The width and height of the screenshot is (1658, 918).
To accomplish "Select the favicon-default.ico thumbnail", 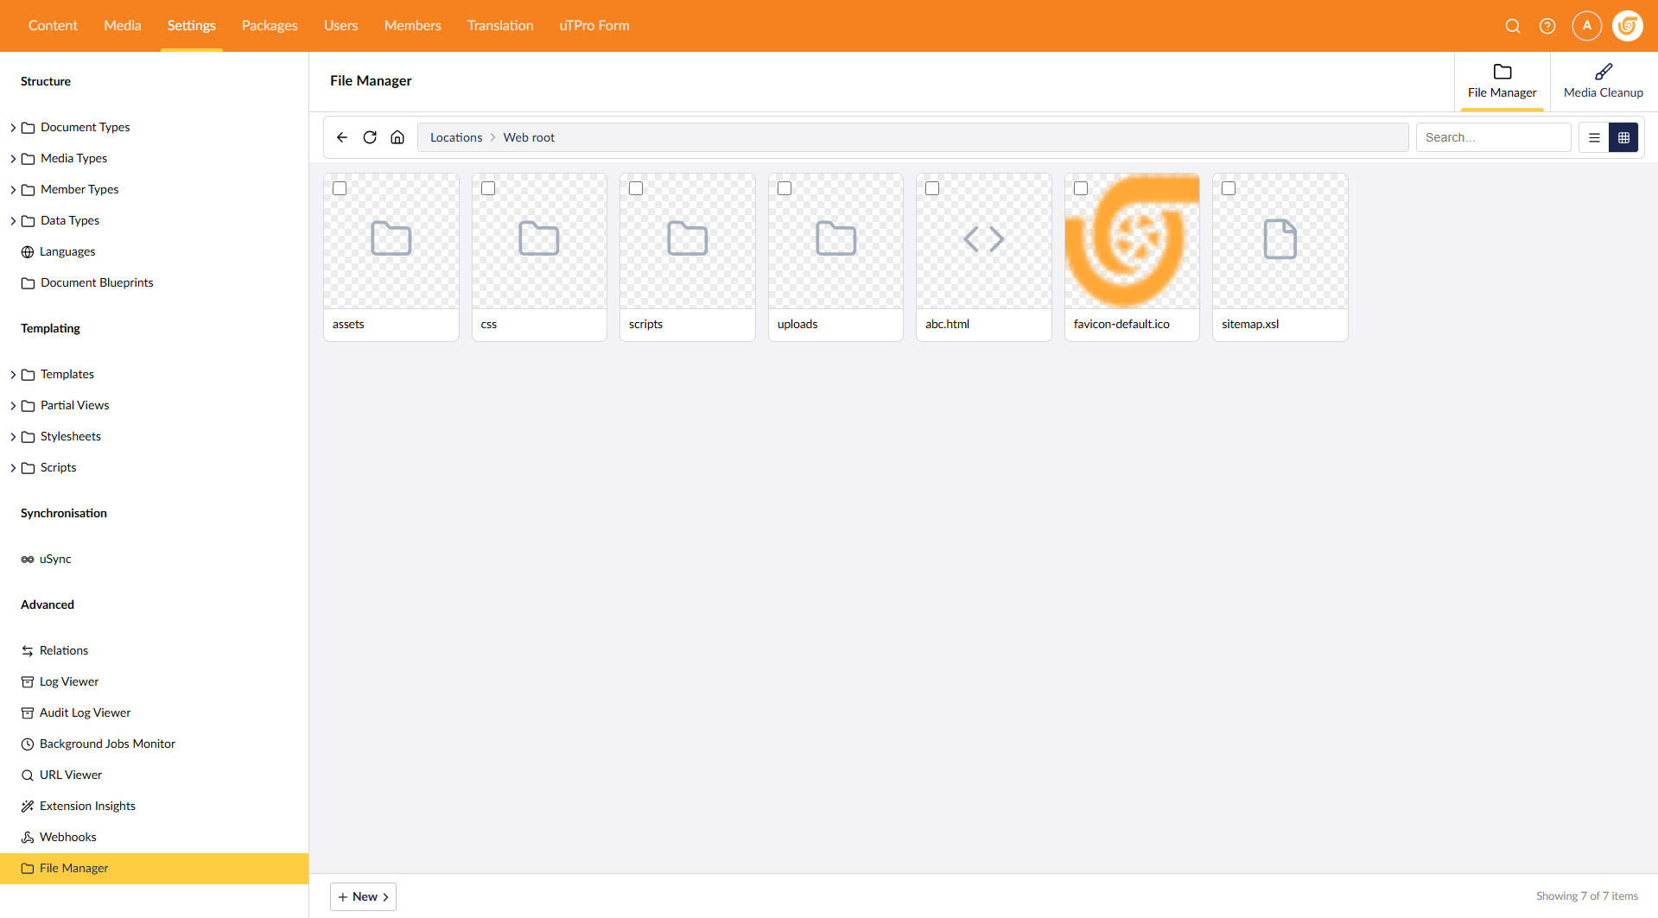I will (x=1132, y=241).
